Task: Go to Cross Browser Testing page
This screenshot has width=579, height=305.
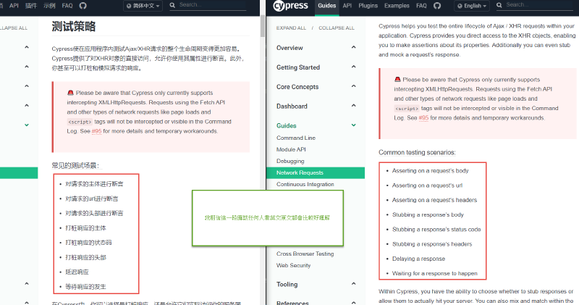Action: coord(305,254)
